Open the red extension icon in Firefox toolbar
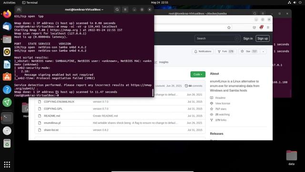The image size is (305, 172). (x=261, y=27)
